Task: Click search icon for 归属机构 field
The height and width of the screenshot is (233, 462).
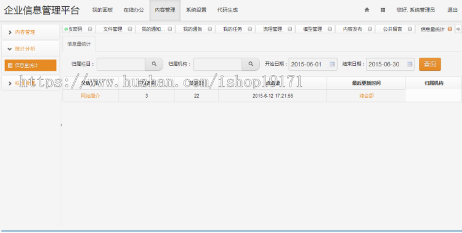Action: [251, 64]
